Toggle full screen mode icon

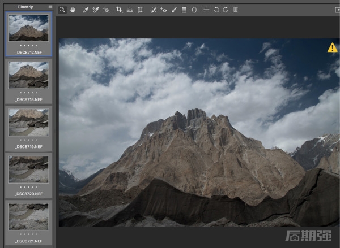pyautogui.click(x=337, y=10)
